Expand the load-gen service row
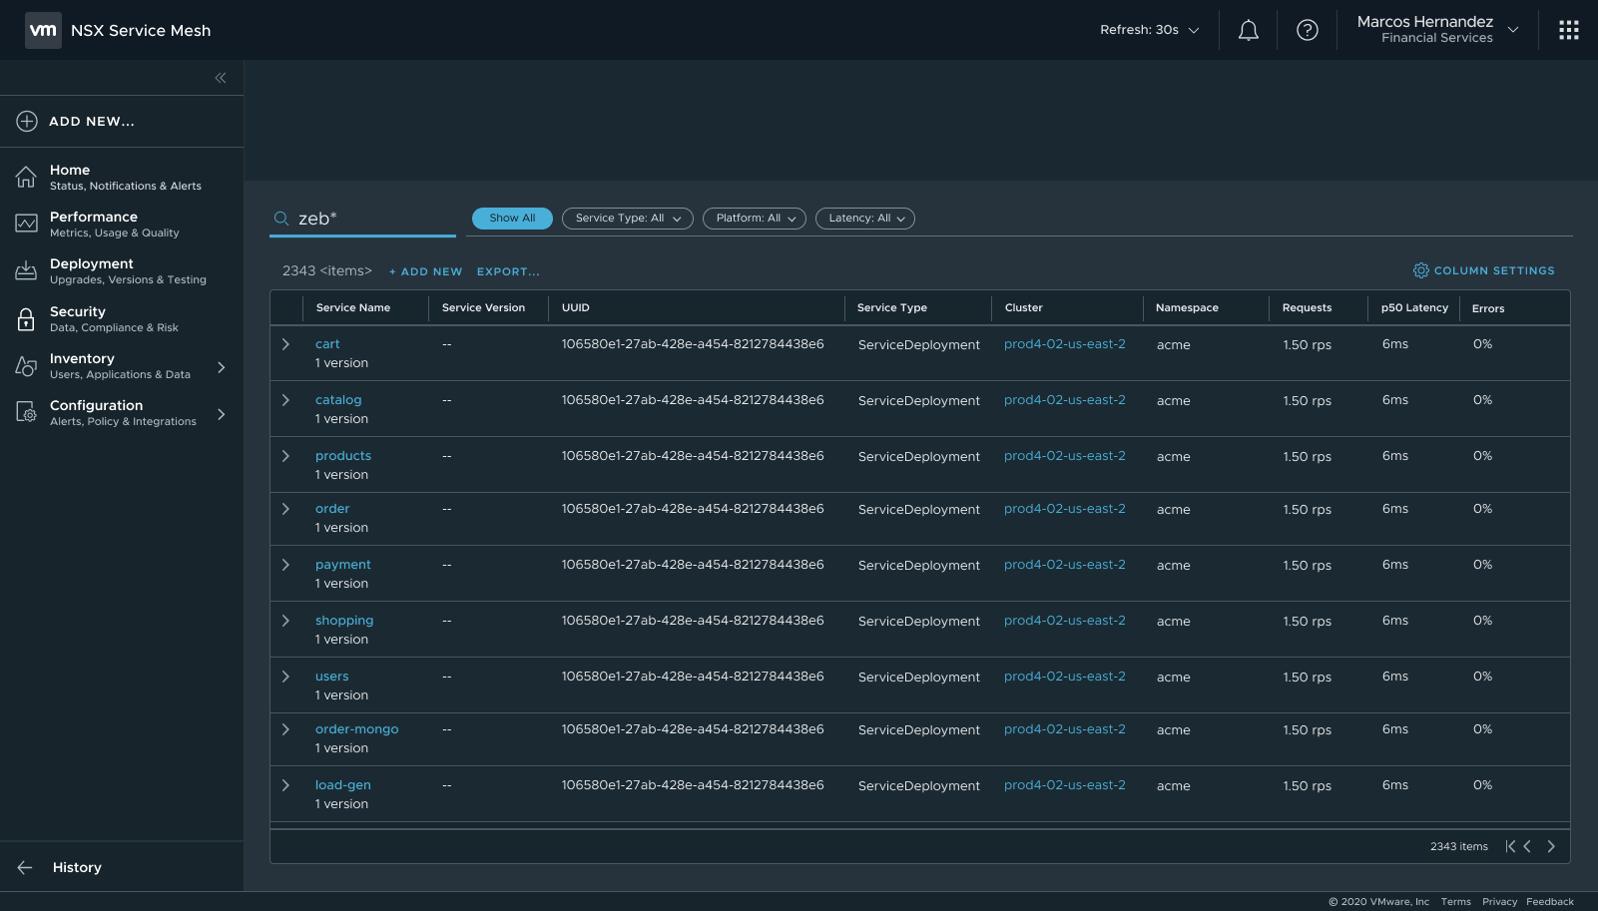Screen dimensions: 1598x911 (285, 785)
